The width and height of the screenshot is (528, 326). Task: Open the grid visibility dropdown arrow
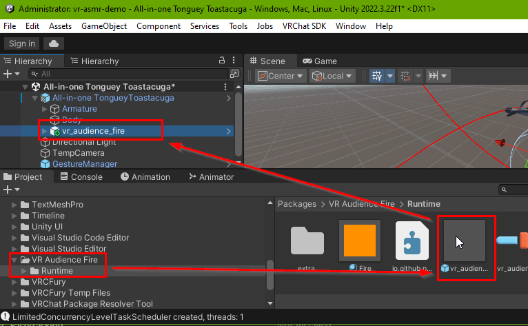click(x=390, y=76)
